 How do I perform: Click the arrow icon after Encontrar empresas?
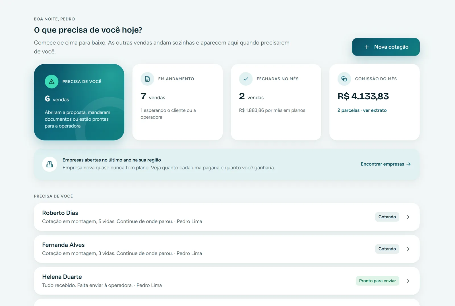coord(409,164)
